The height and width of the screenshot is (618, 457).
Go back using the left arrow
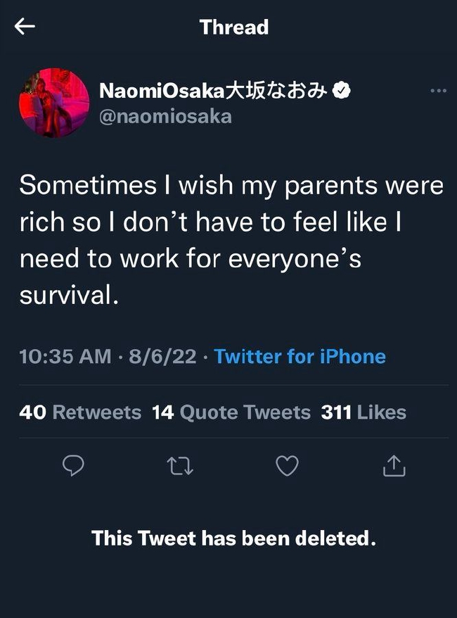coord(25,27)
